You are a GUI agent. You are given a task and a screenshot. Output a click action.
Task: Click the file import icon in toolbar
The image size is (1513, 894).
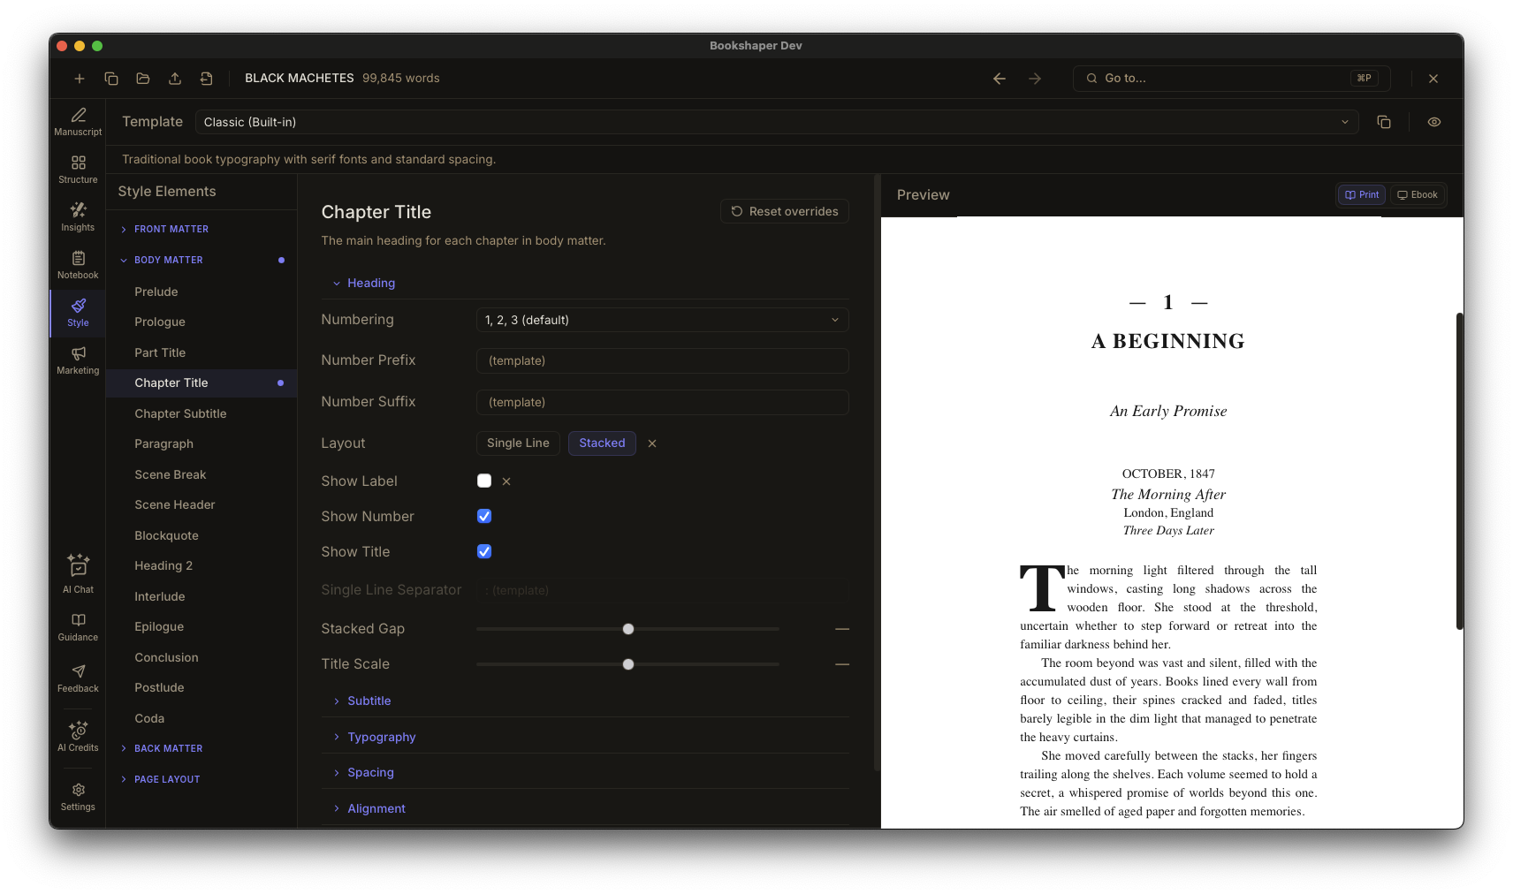(207, 79)
